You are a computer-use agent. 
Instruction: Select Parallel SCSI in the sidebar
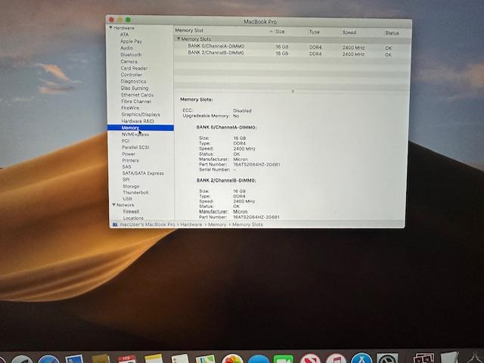[135, 147]
